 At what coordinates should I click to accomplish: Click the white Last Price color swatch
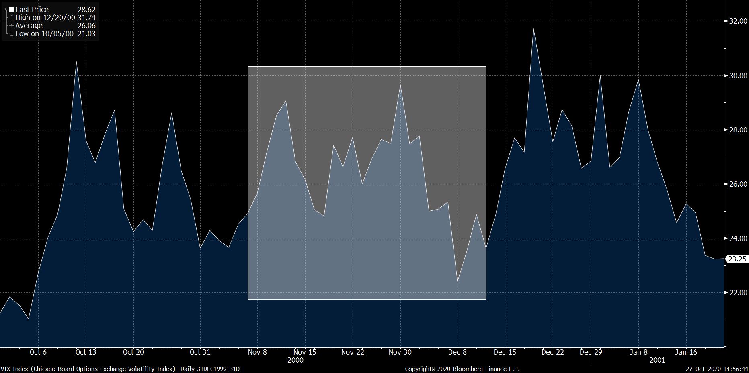(x=12, y=10)
